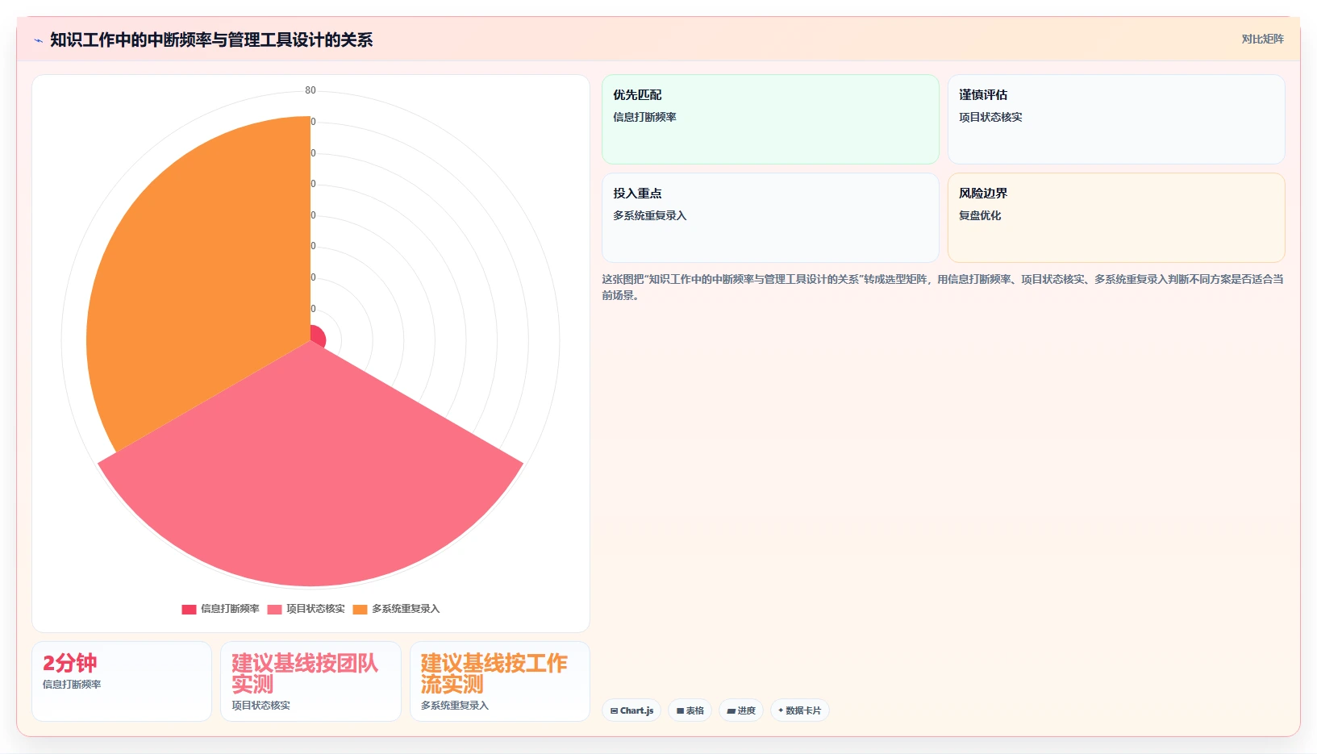The width and height of the screenshot is (1317, 754).
Task: Click the page title 知识工作中的中断频率与管理工具设计的关系
Action: (x=211, y=40)
